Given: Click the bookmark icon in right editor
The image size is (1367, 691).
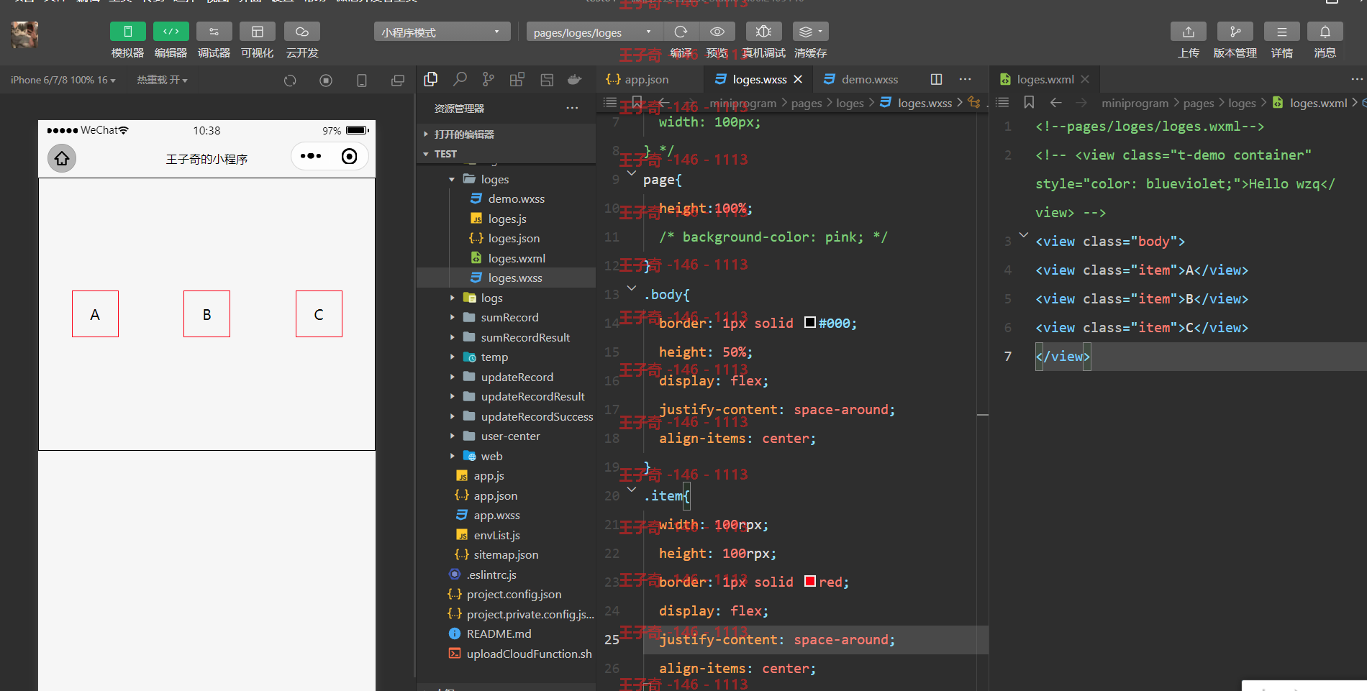Looking at the screenshot, I should click(x=1029, y=102).
